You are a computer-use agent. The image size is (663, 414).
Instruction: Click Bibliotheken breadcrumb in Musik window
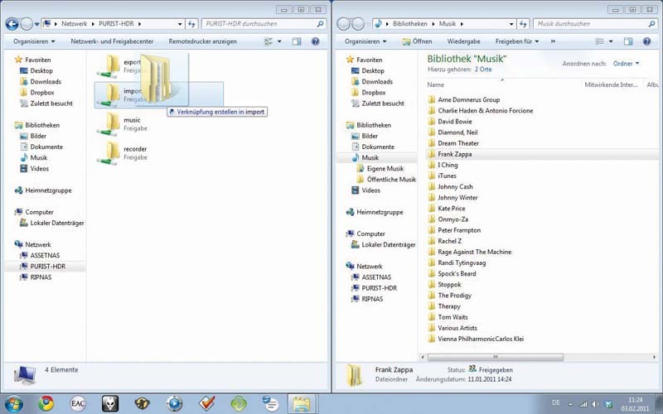(x=410, y=24)
